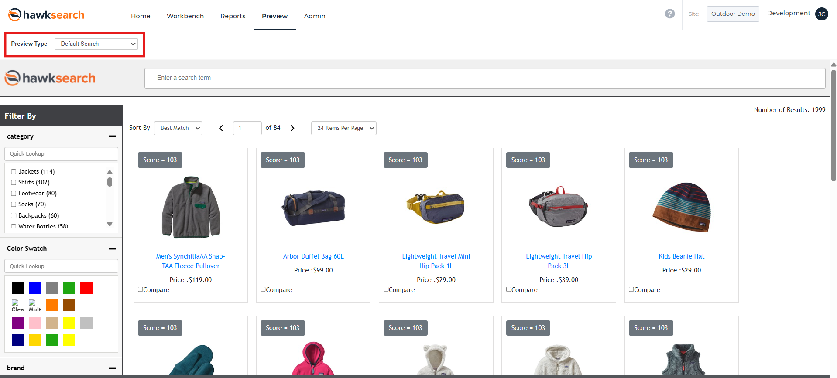
Task: Open the Sort By Best Match dropdown
Action: pyautogui.click(x=178, y=128)
